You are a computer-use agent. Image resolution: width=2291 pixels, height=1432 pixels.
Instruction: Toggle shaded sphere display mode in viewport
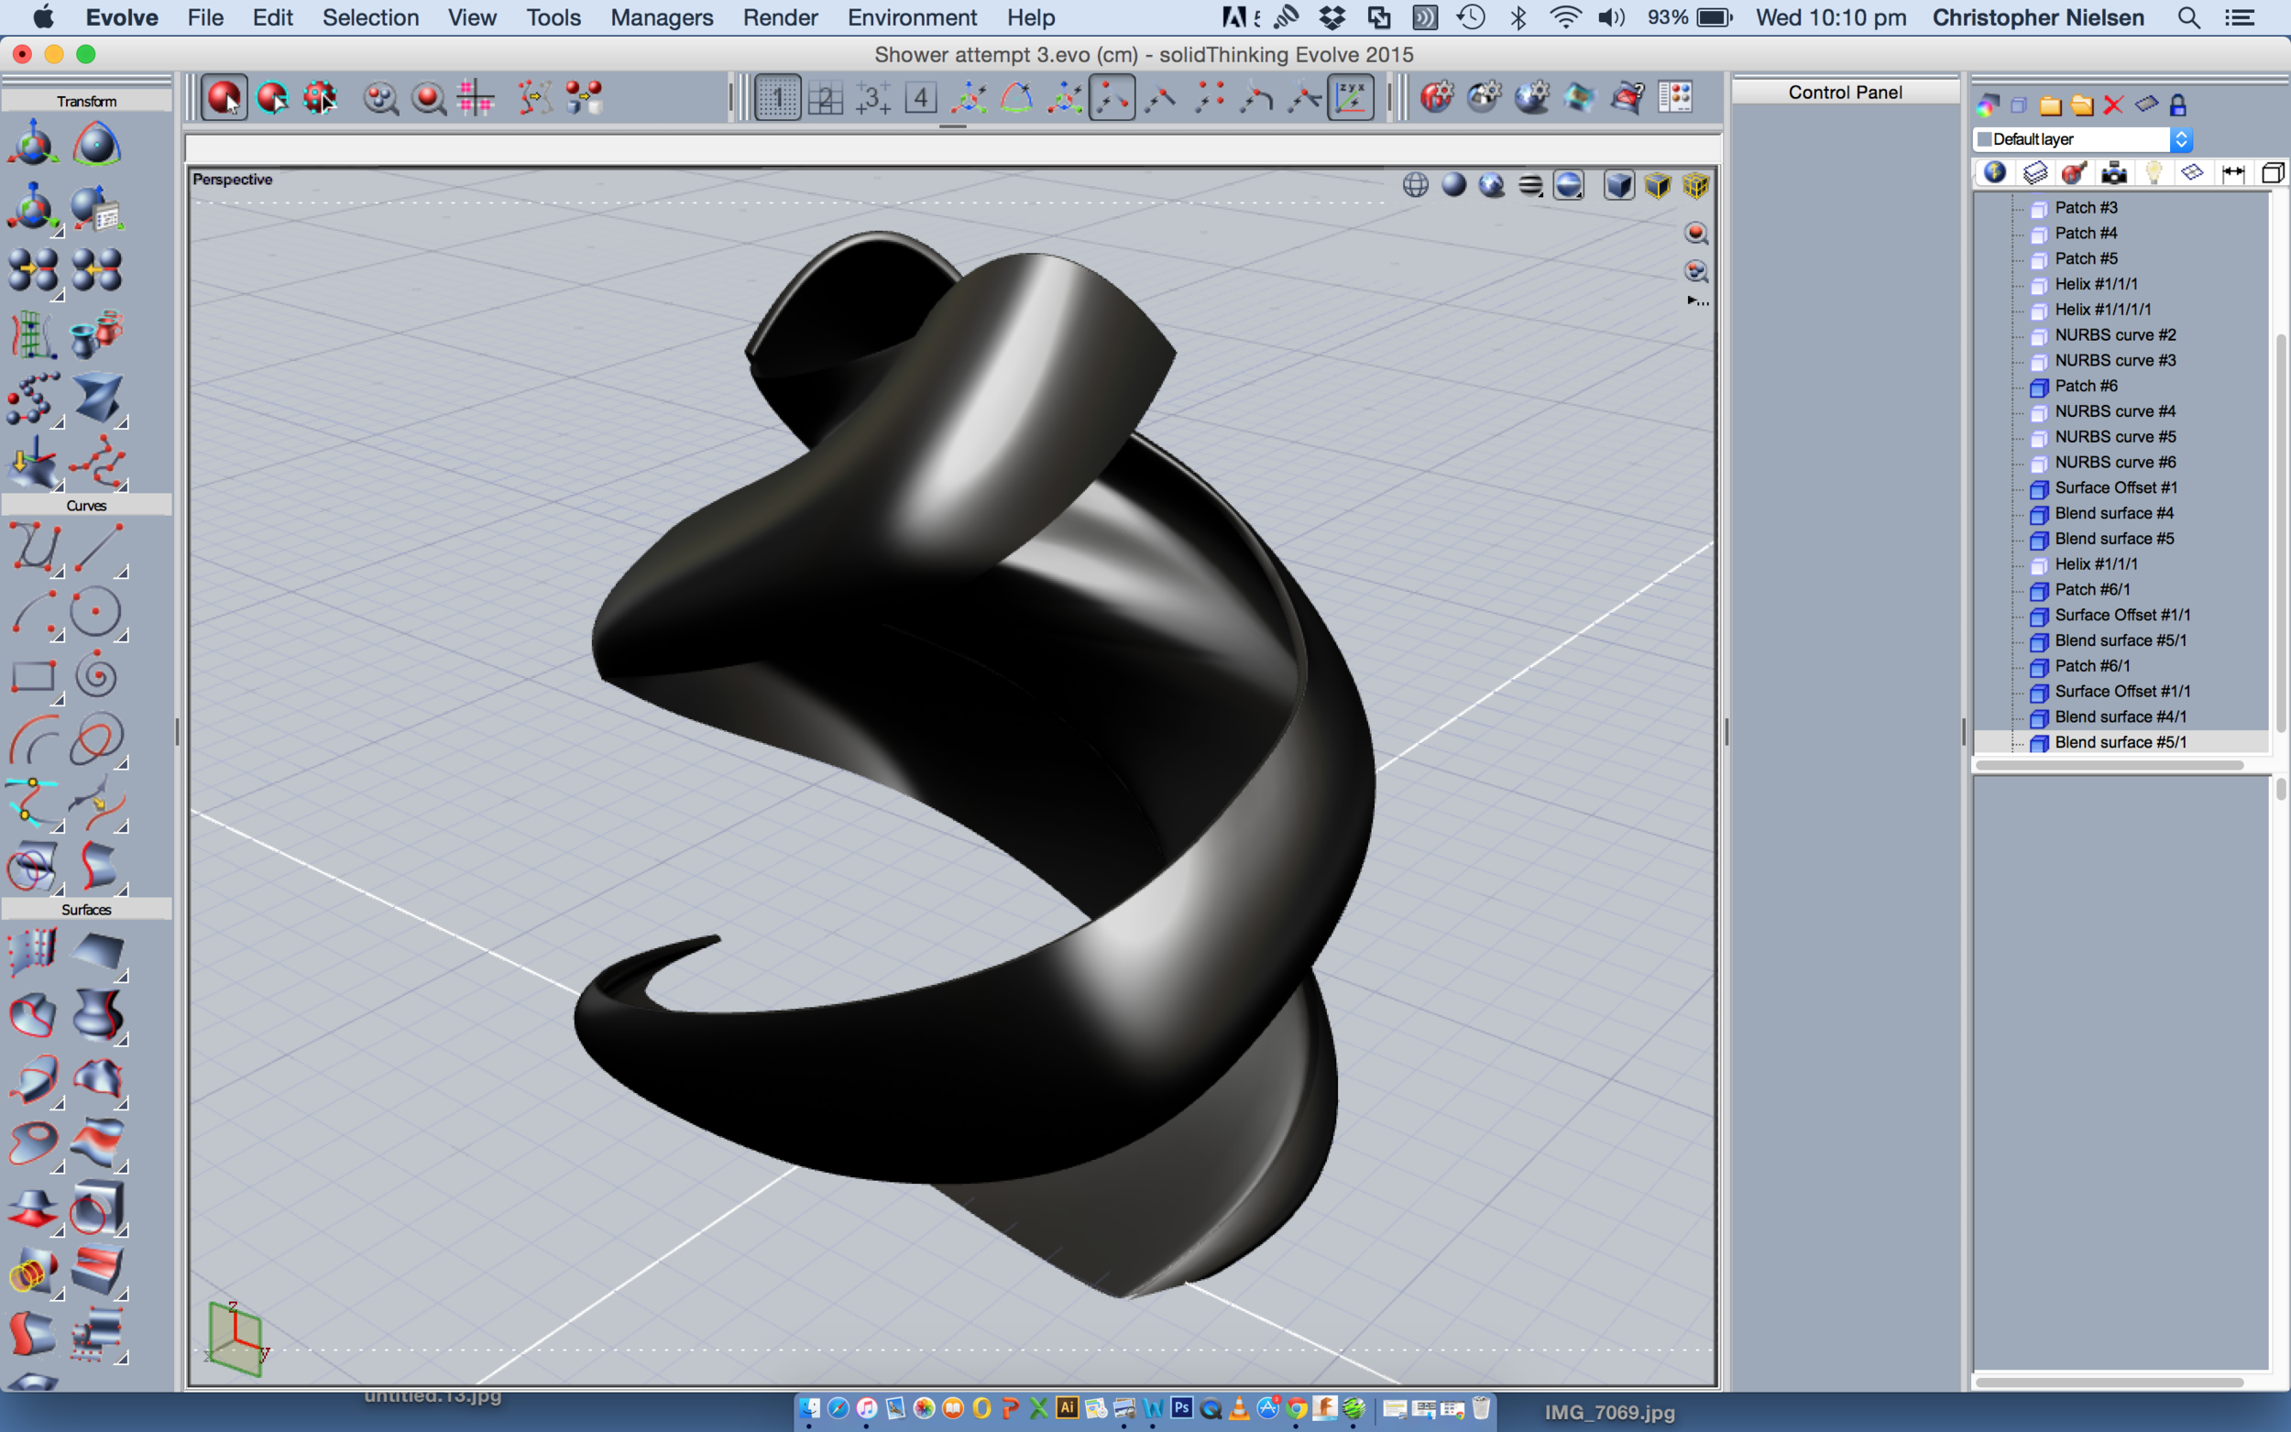[x=1453, y=185]
